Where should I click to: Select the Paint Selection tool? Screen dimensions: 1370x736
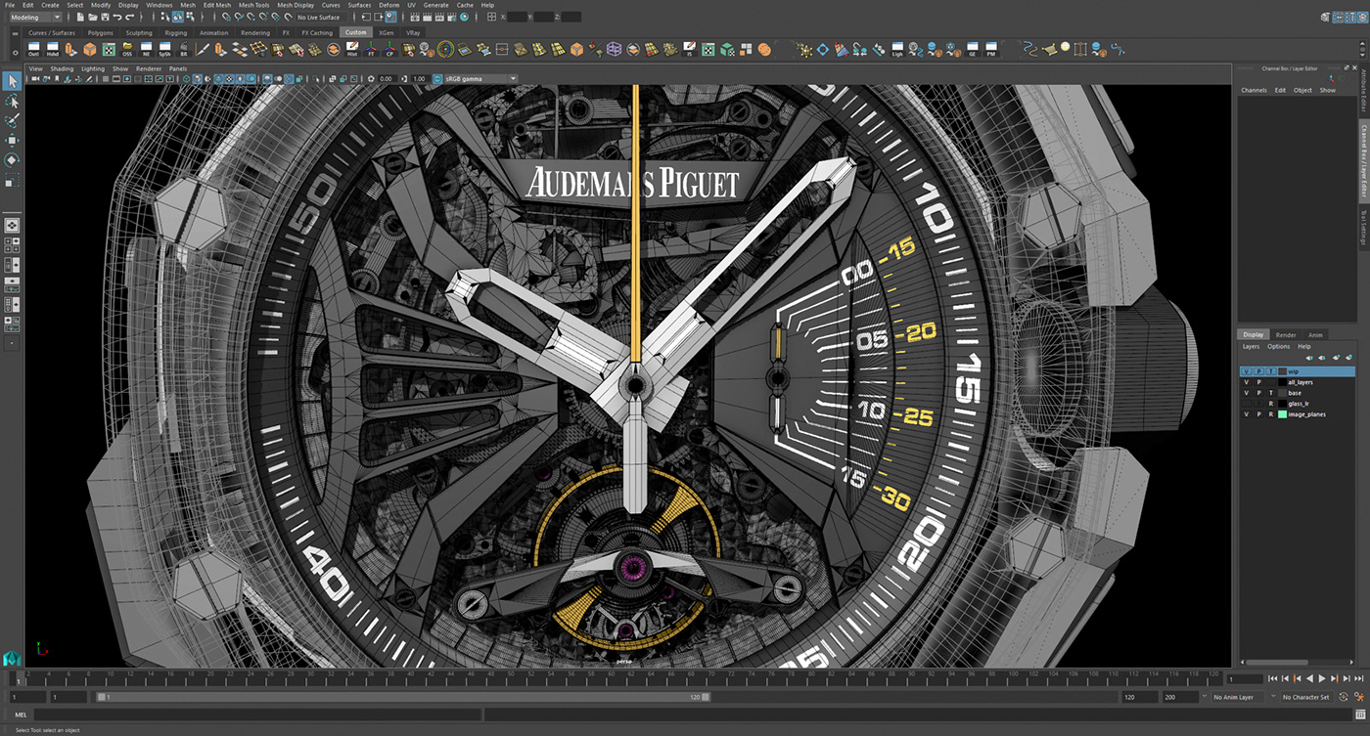point(12,121)
